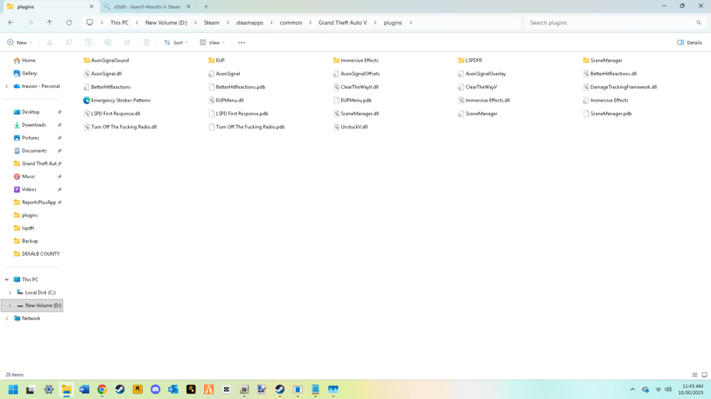711x399 pixels.
Task: Click Grand Theft Auto V breadcrumb
Action: coord(343,23)
